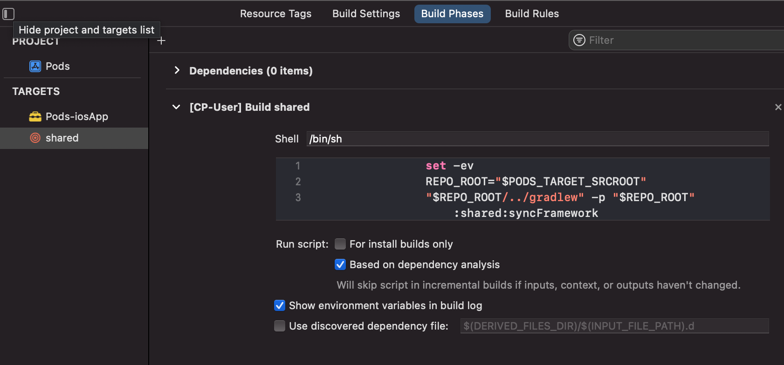Click ':shared:syncFramework' in the script
The image size is (784, 365).
526,213
